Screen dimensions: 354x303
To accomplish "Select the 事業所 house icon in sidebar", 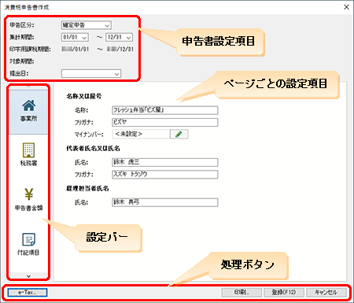I will 28,105.
